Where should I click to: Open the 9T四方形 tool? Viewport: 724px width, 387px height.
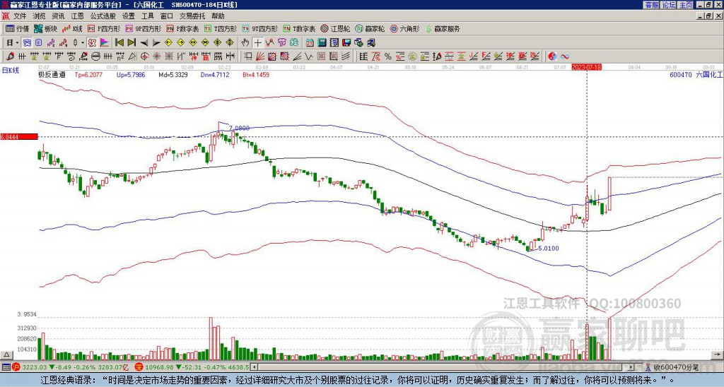click(x=260, y=29)
